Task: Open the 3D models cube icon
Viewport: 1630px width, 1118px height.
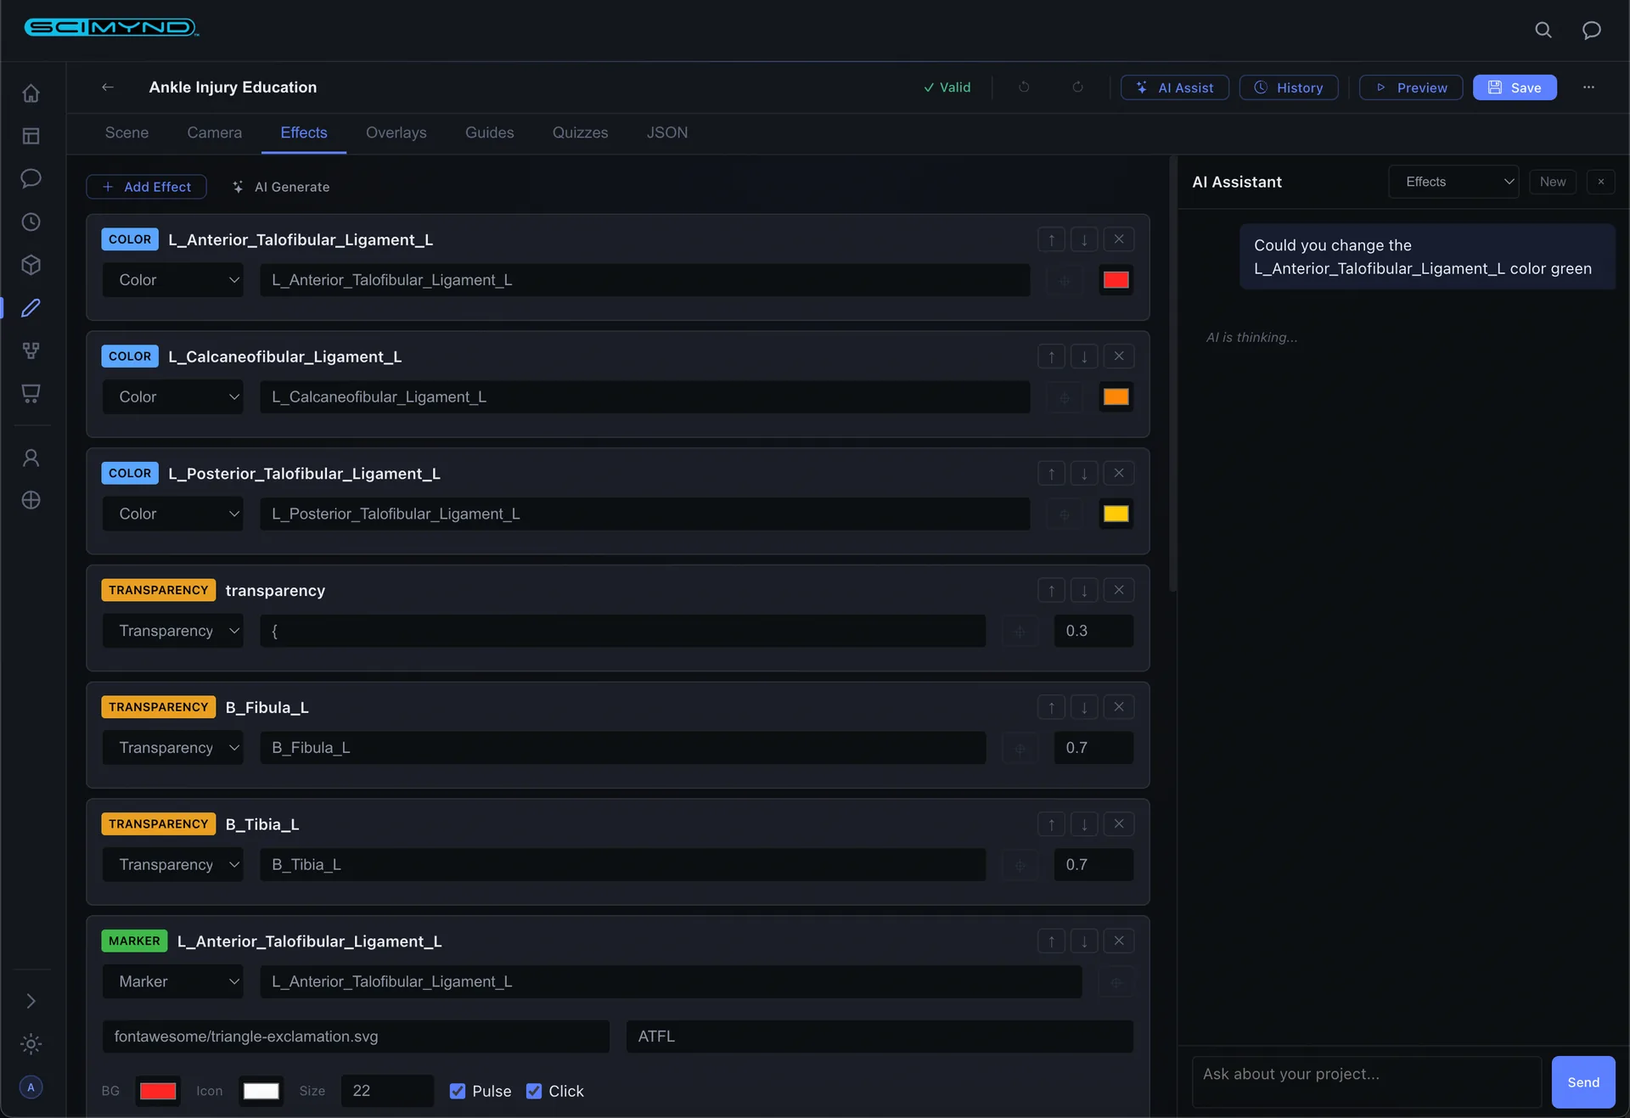Action: click(31, 265)
